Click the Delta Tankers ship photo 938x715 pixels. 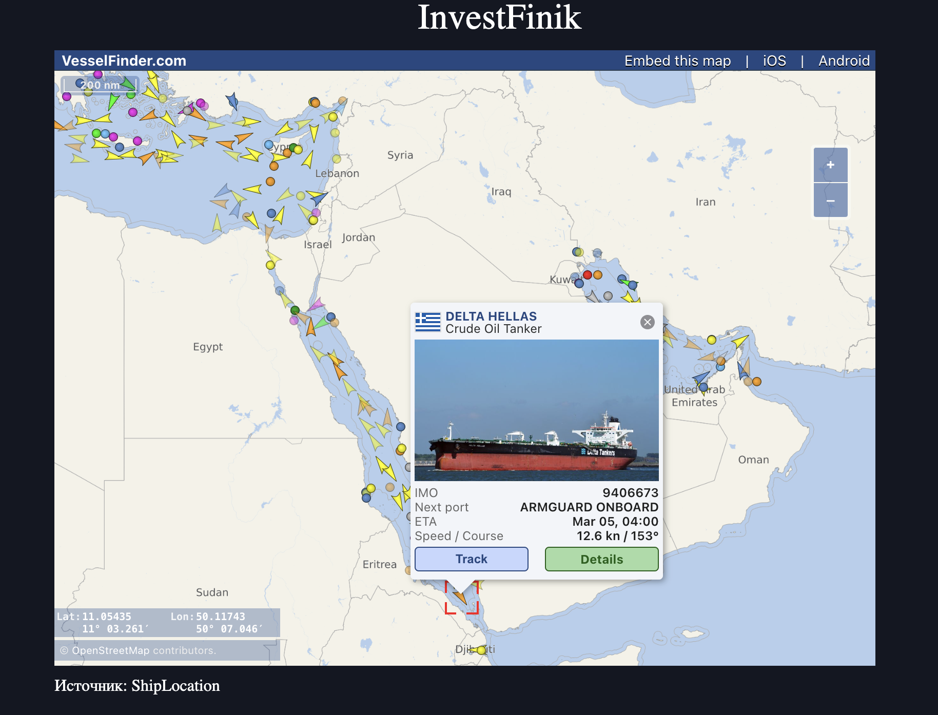coord(536,410)
